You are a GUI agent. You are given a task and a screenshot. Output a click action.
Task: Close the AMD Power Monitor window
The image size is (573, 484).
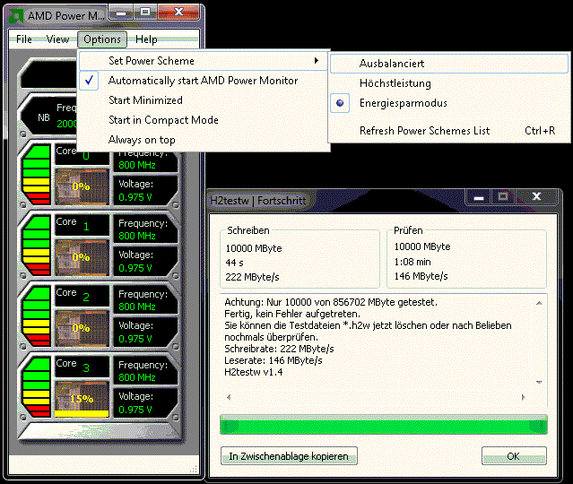[x=178, y=13]
